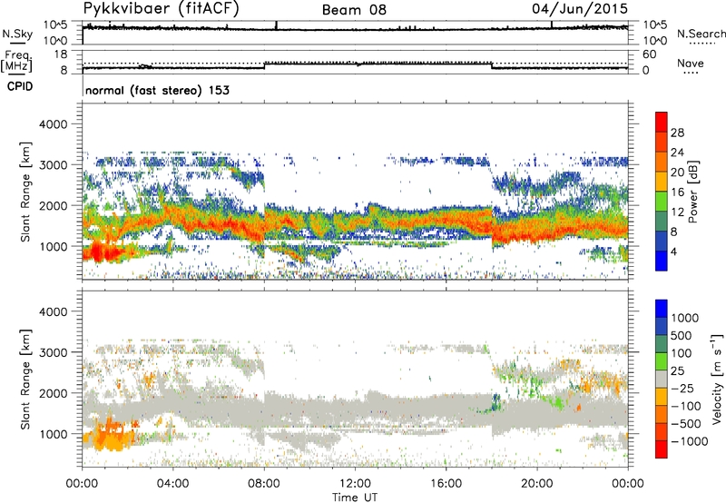Pick the grey -25 to 25 velocity segment
Screen dimensions: 726x503
(662, 379)
